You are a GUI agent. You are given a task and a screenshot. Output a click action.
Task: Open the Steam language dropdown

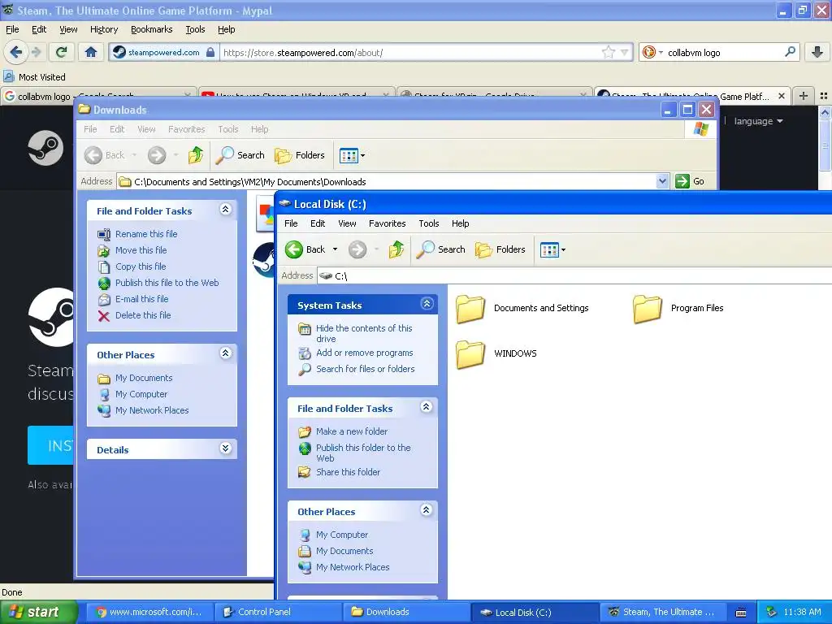tap(758, 122)
